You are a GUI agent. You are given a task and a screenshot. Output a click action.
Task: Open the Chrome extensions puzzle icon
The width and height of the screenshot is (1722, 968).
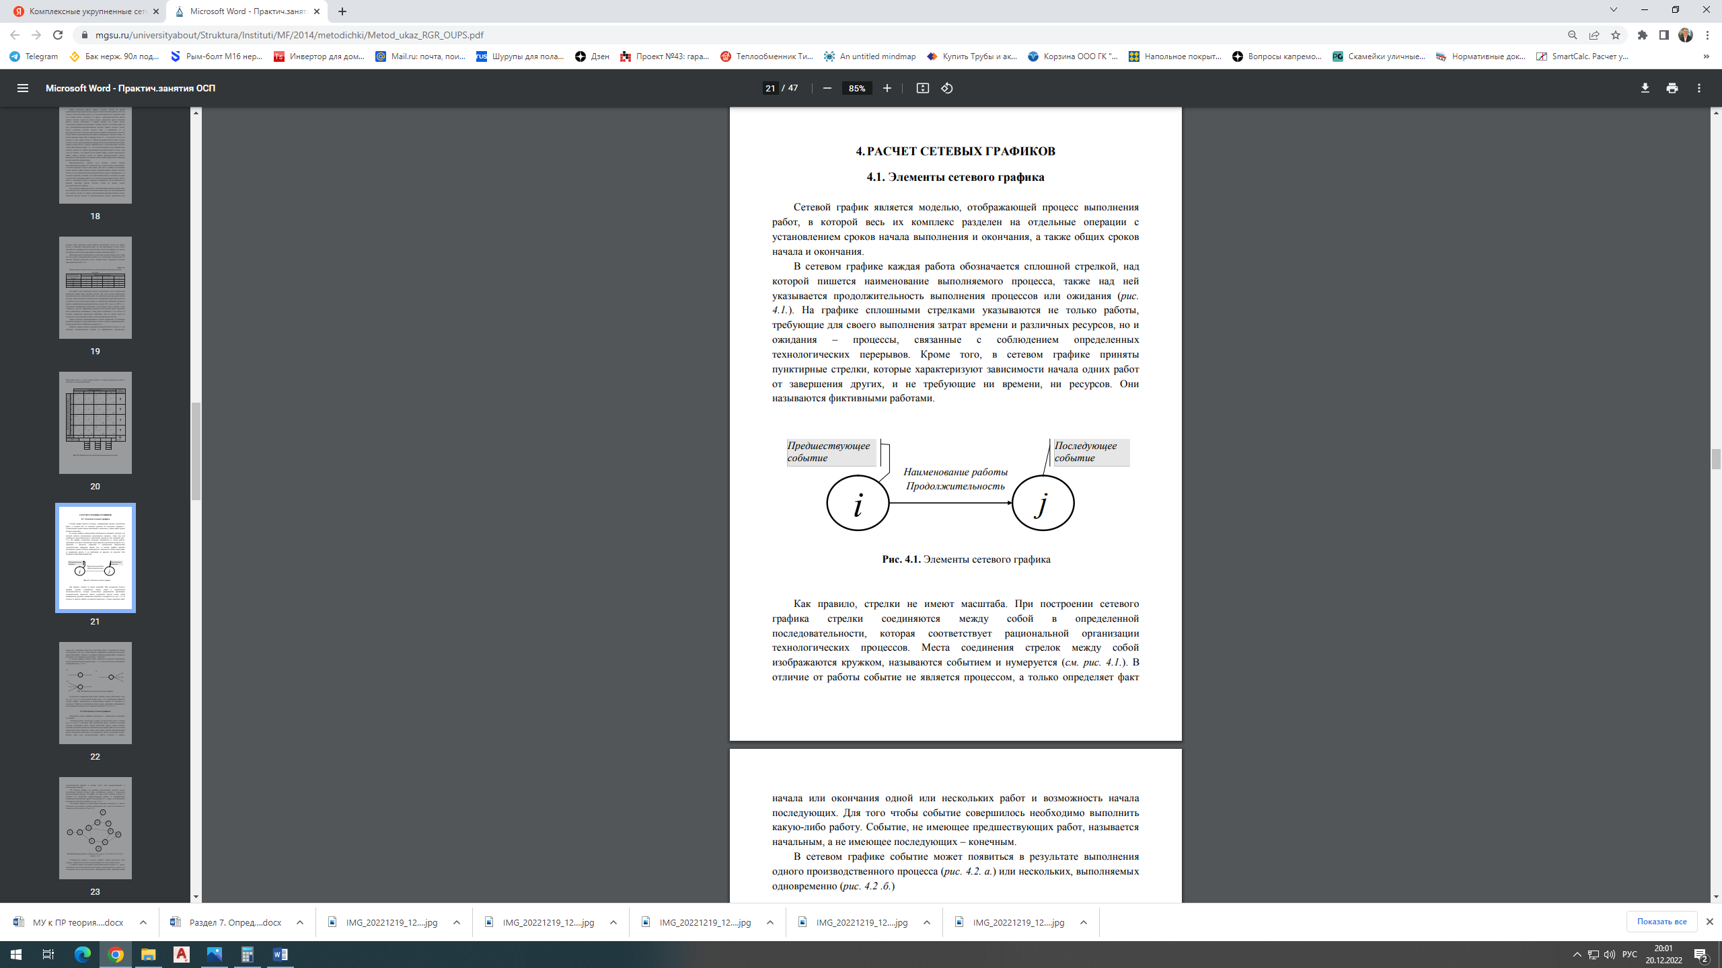pyautogui.click(x=1643, y=35)
